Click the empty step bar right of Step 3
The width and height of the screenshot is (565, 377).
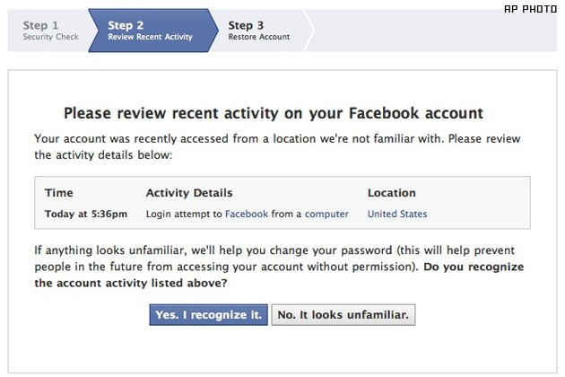coord(430,30)
